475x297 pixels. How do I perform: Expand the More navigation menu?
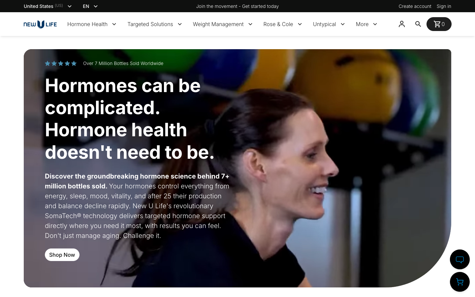coord(366,24)
